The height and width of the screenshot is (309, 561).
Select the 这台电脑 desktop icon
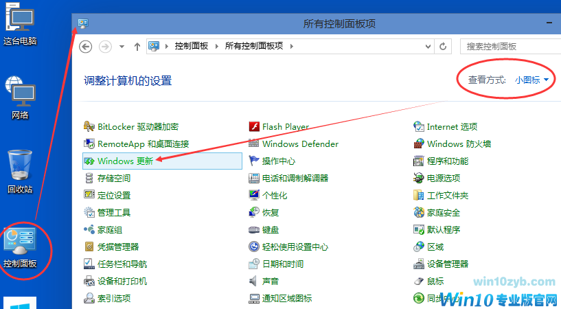pyautogui.click(x=20, y=24)
